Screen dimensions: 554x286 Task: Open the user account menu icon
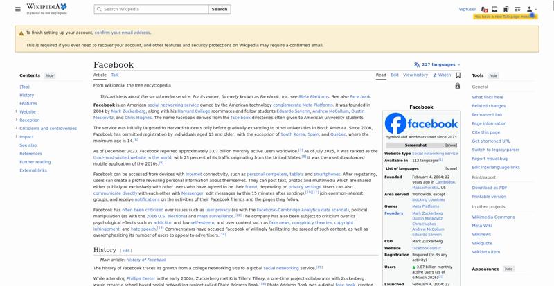pos(531,9)
